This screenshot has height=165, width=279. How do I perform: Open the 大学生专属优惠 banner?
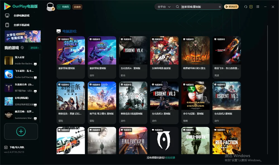point(23,37)
